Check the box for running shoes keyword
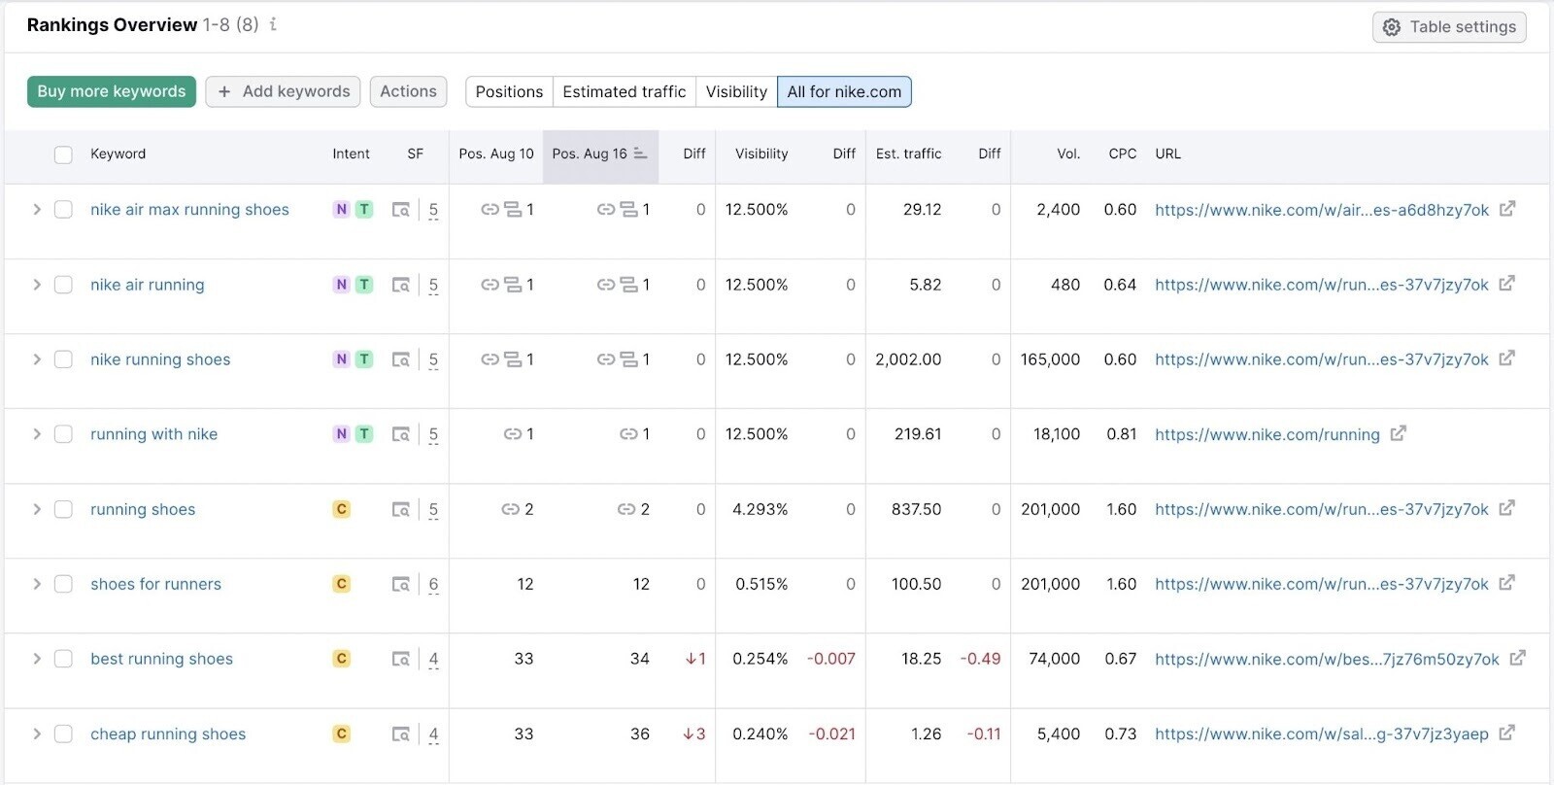The image size is (1554, 785). click(63, 509)
